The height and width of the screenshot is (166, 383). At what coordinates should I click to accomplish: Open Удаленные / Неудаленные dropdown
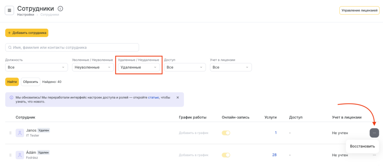[x=138, y=67]
